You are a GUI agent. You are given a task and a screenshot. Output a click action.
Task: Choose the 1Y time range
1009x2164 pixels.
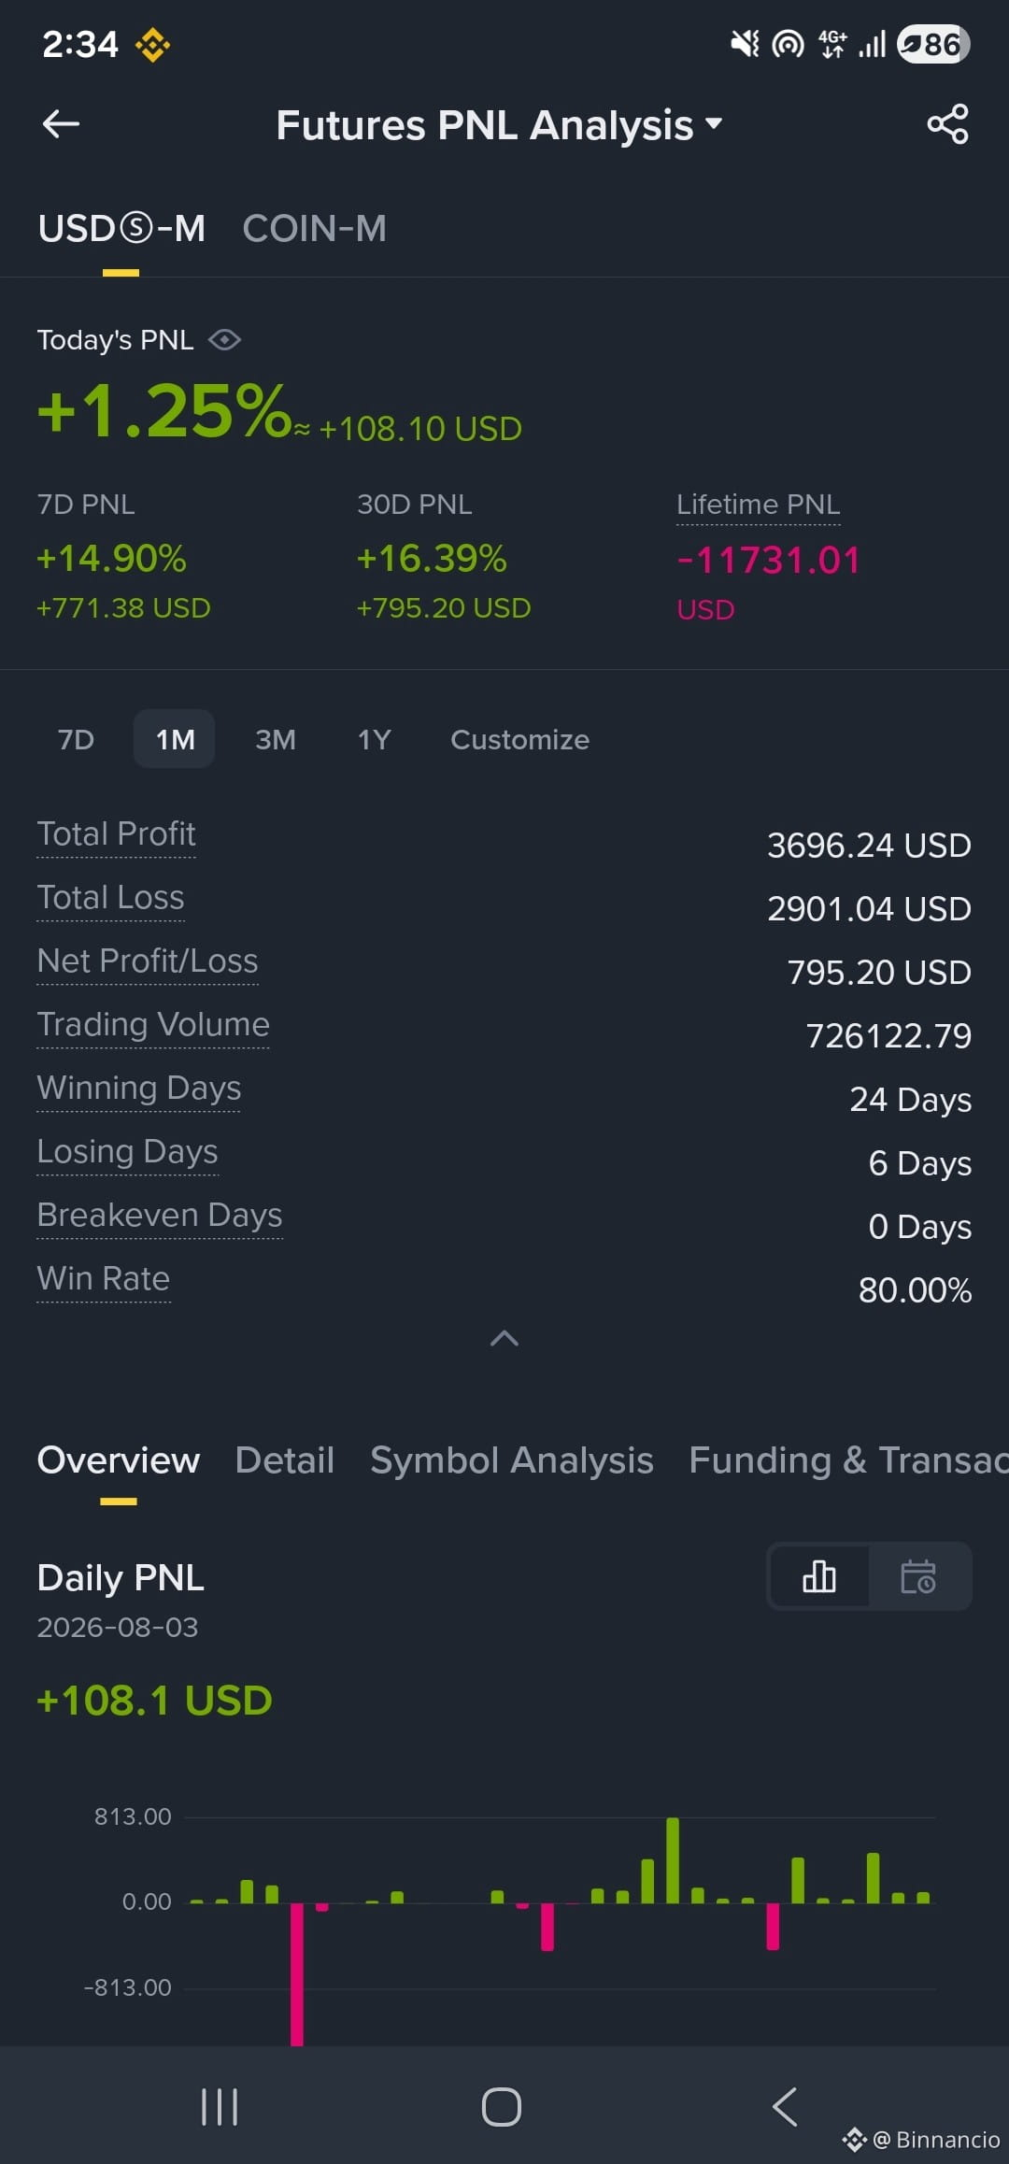tap(374, 739)
